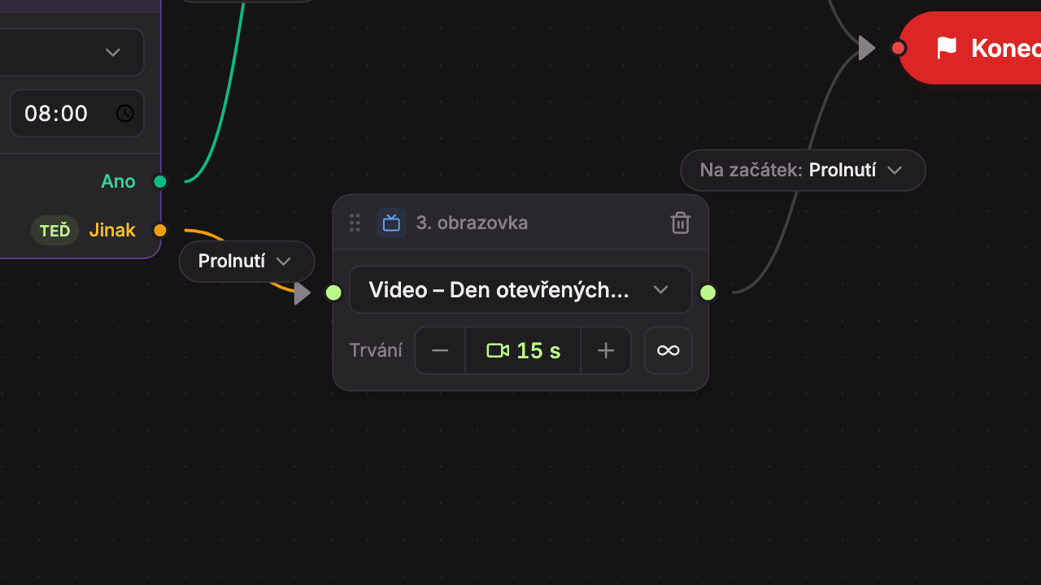Viewport: 1041px width, 585px height.
Task: Click the Trvání label
Action: pos(376,350)
